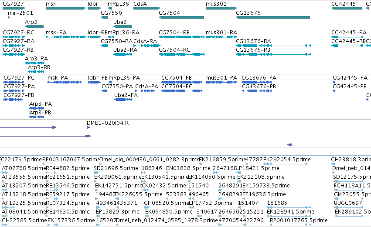Select EST EP19636.3prime

[264, 194]
